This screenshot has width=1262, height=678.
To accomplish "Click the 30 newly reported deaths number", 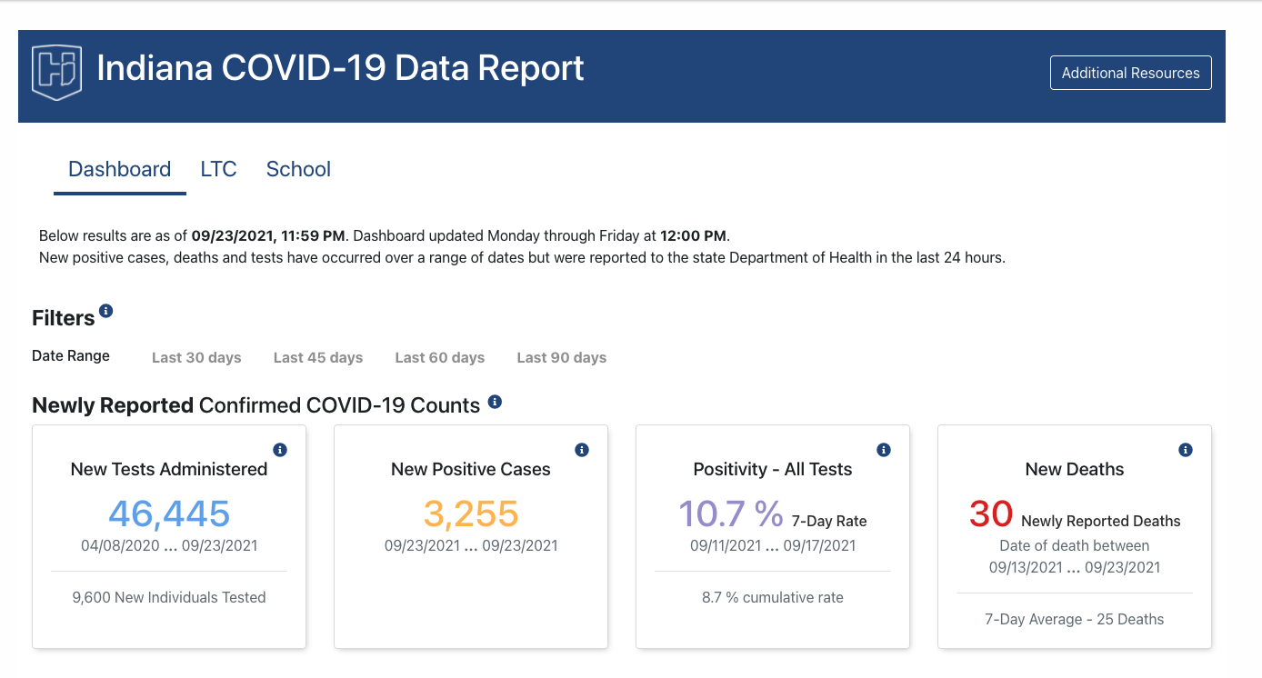I will (x=991, y=513).
